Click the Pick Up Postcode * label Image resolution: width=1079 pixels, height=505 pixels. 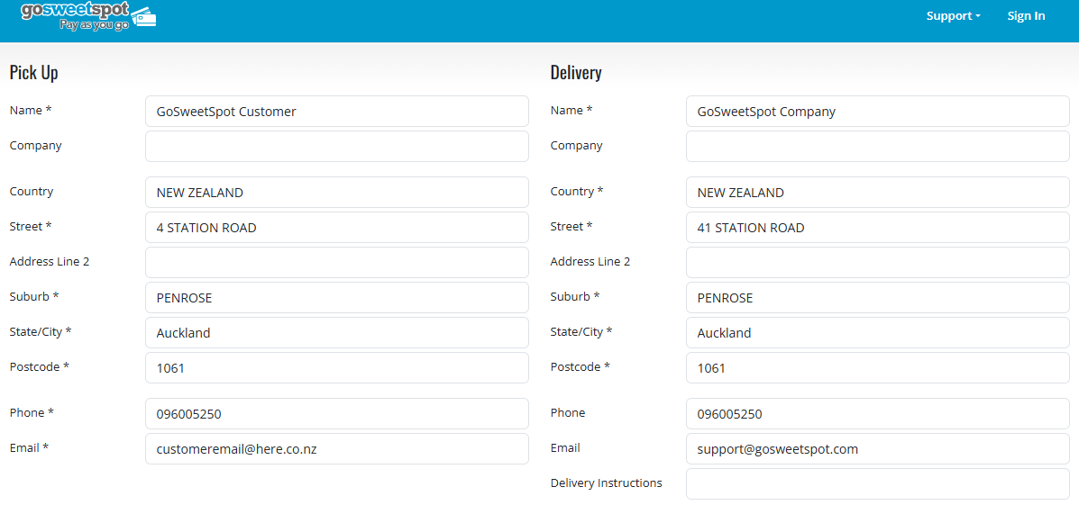(x=40, y=367)
